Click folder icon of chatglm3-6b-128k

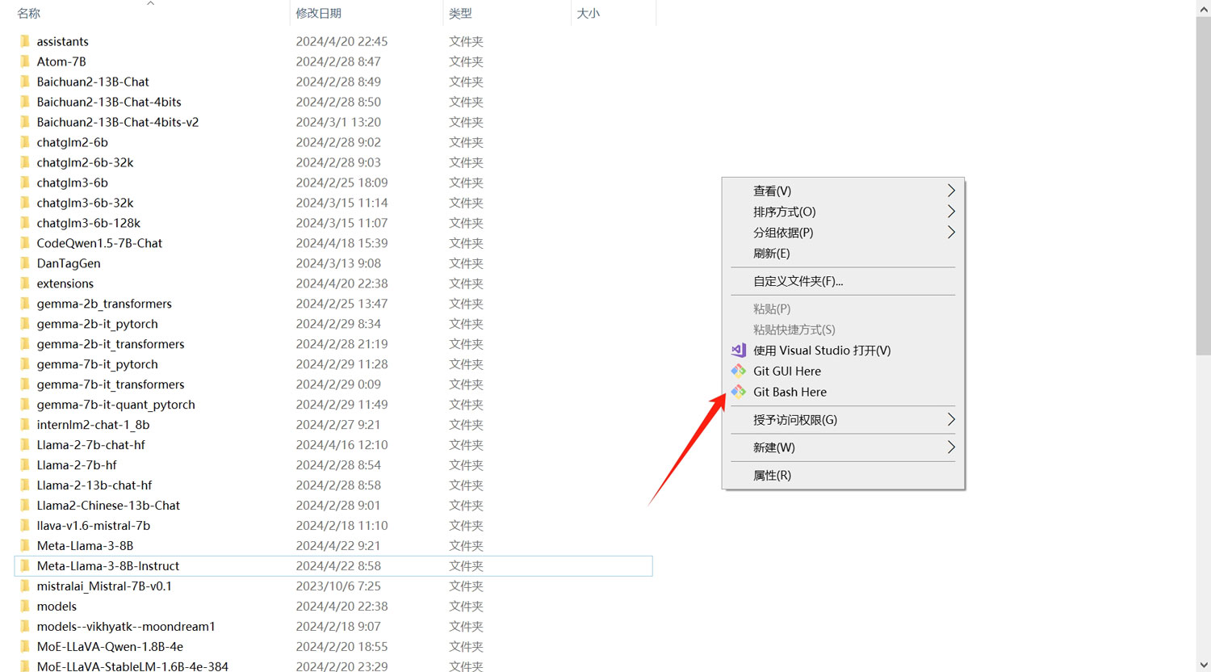pyautogui.click(x=25, y=223)
